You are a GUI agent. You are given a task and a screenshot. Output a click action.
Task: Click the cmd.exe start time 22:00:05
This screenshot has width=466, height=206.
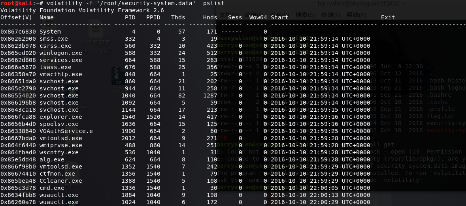click(324, 188)
